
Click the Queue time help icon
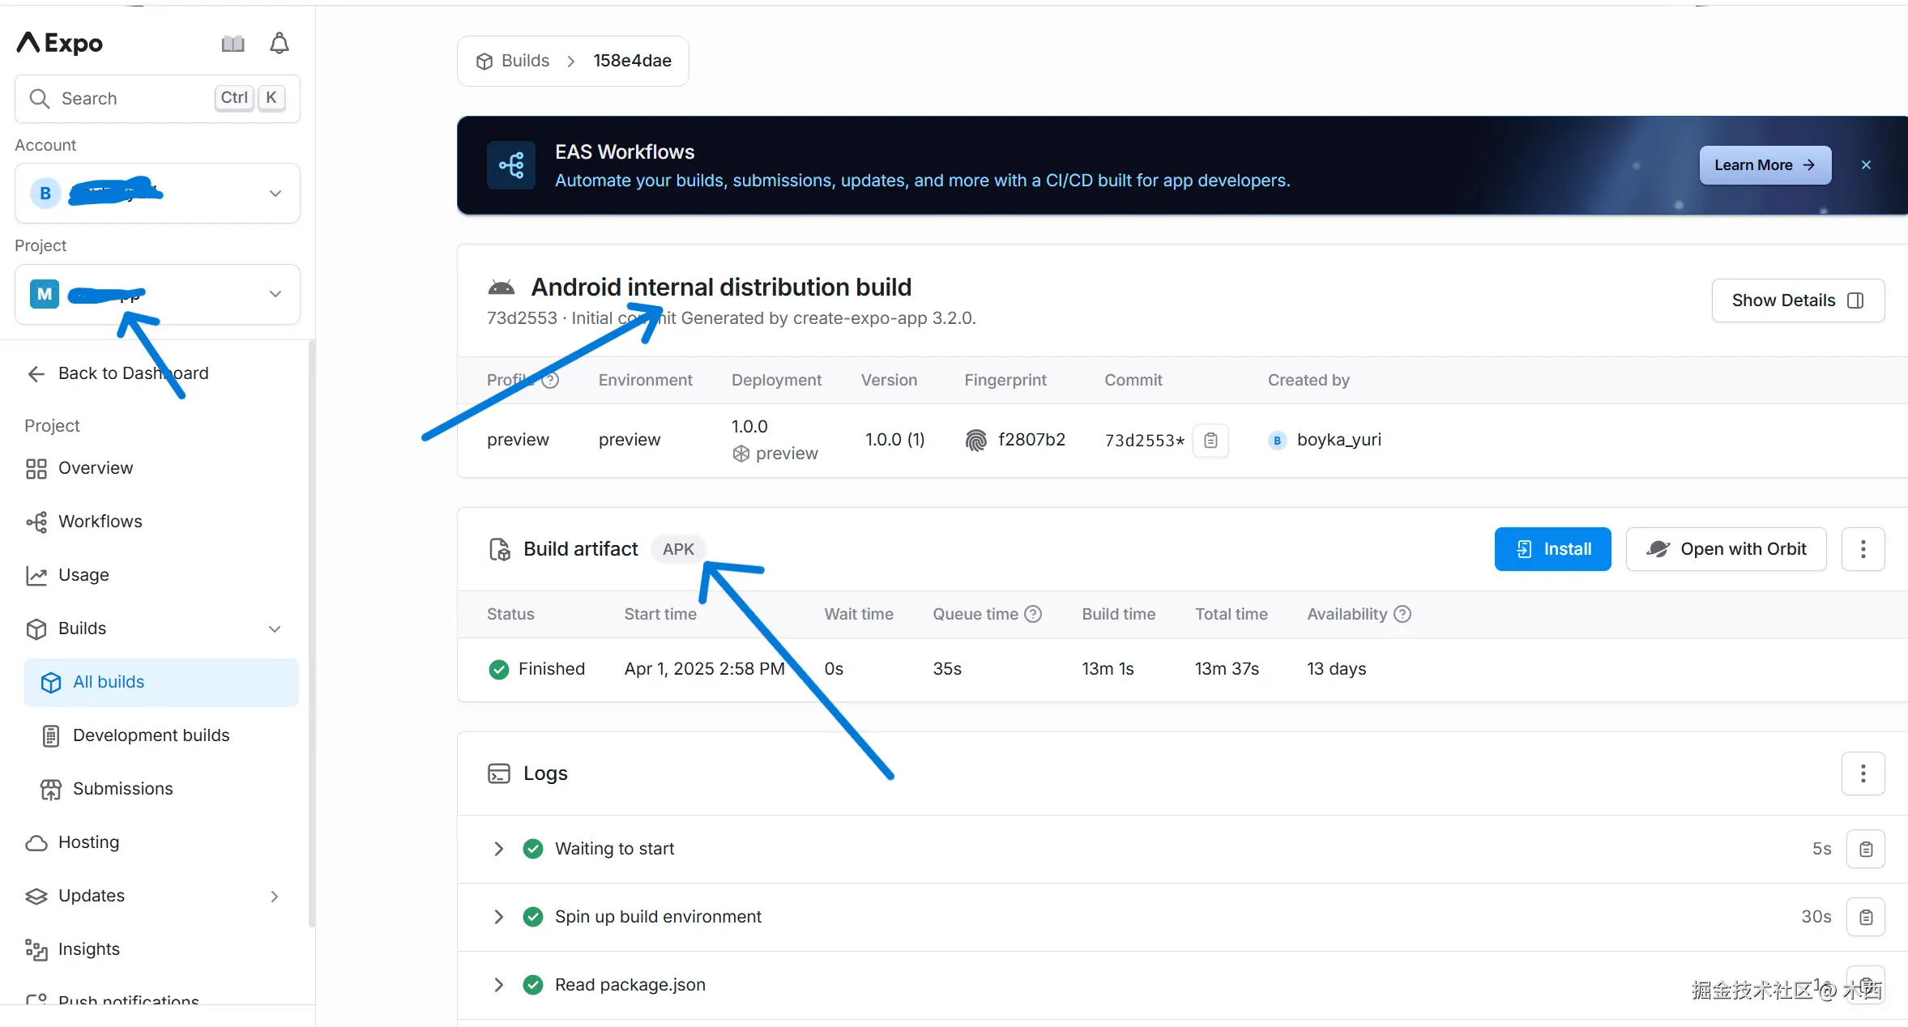click(1033, 614)
